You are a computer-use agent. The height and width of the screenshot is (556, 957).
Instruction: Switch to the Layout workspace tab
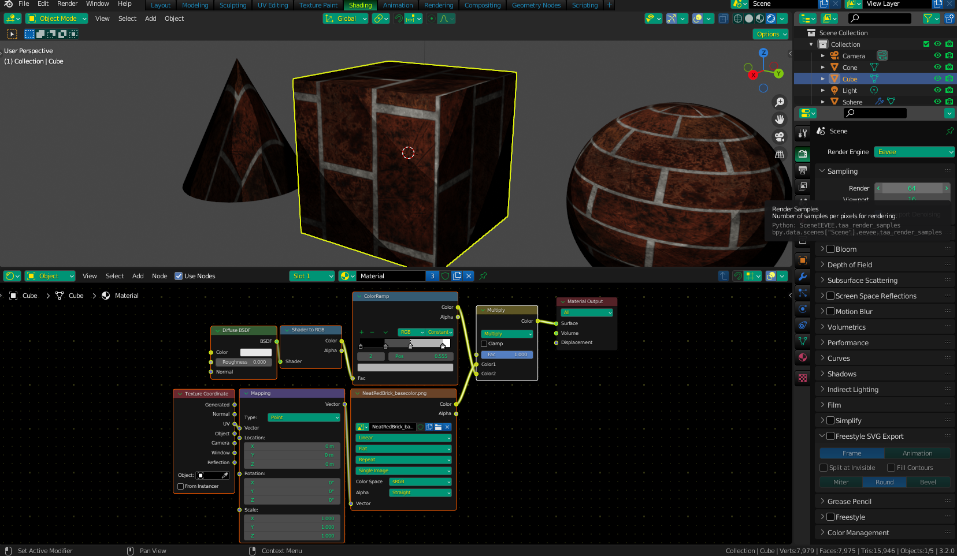coord(161,5)
